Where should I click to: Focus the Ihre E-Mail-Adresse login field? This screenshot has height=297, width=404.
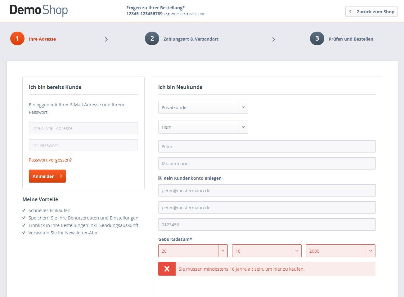pyautogui.click(x=83, y=128)
